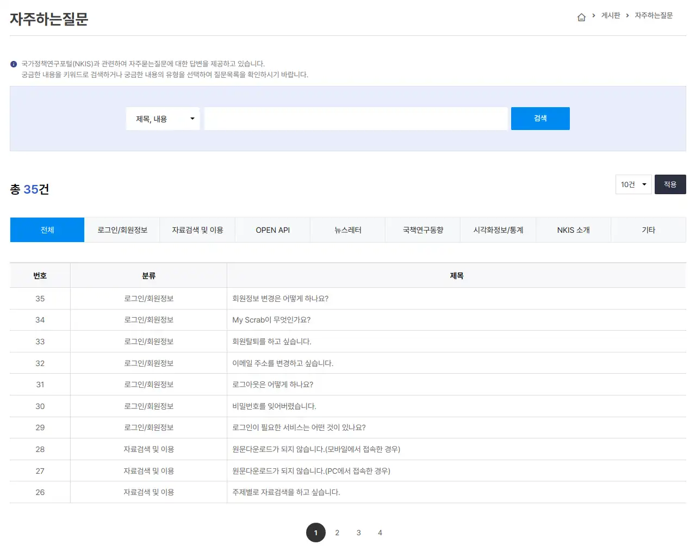Open the 10건 items-per-page dropdown

[x=633, y=184]
